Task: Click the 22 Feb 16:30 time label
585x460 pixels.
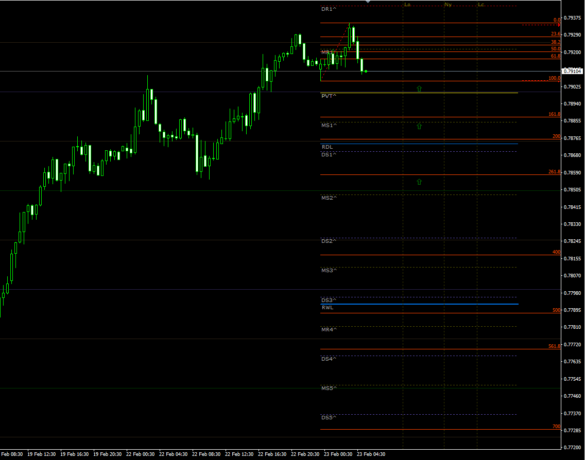Action: [272, 454]
